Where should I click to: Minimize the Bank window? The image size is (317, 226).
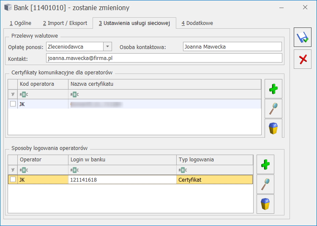point(281,8)
